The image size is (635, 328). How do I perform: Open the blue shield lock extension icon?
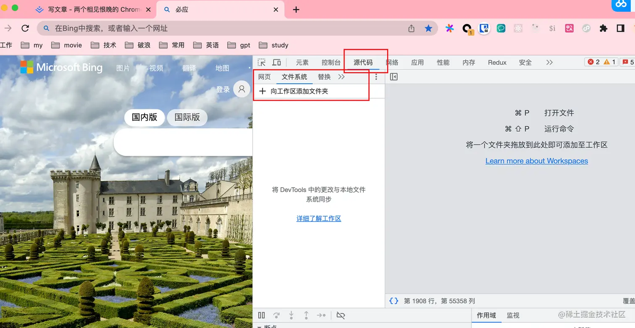point(484,28)
